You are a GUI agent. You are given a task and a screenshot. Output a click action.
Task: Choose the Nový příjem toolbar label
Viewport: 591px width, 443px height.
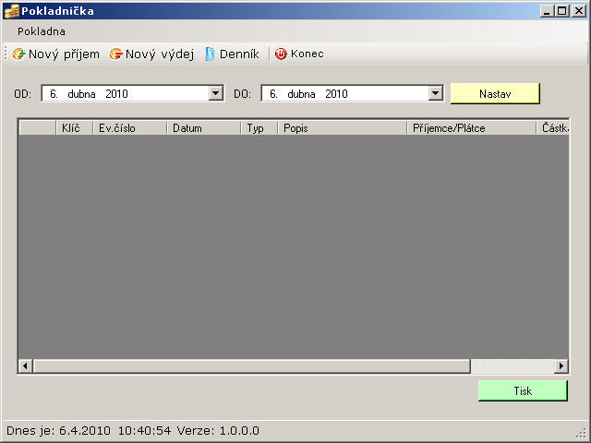64,54
